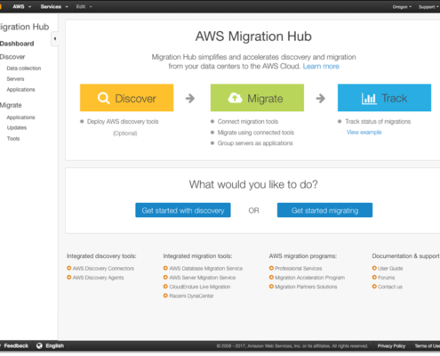Open the AWS dropdown menu

pyautogui.click(x=22, y=6)
